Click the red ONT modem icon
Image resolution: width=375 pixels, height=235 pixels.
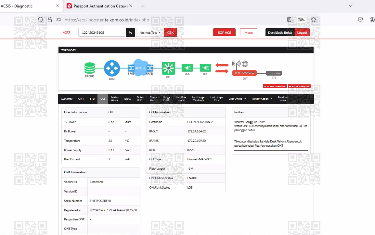point(245,73)
